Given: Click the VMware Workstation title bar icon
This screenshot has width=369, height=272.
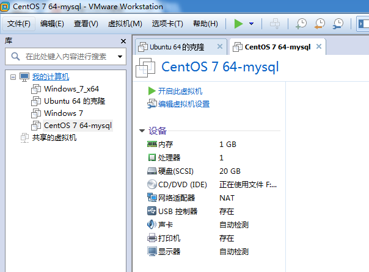Looking at the screenshot, I should tap(5, 6).
